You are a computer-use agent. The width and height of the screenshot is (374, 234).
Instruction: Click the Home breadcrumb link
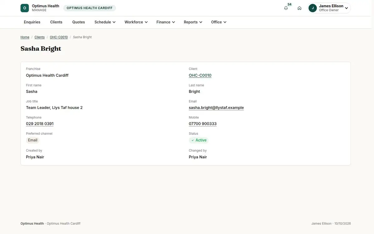pos(25,37)
